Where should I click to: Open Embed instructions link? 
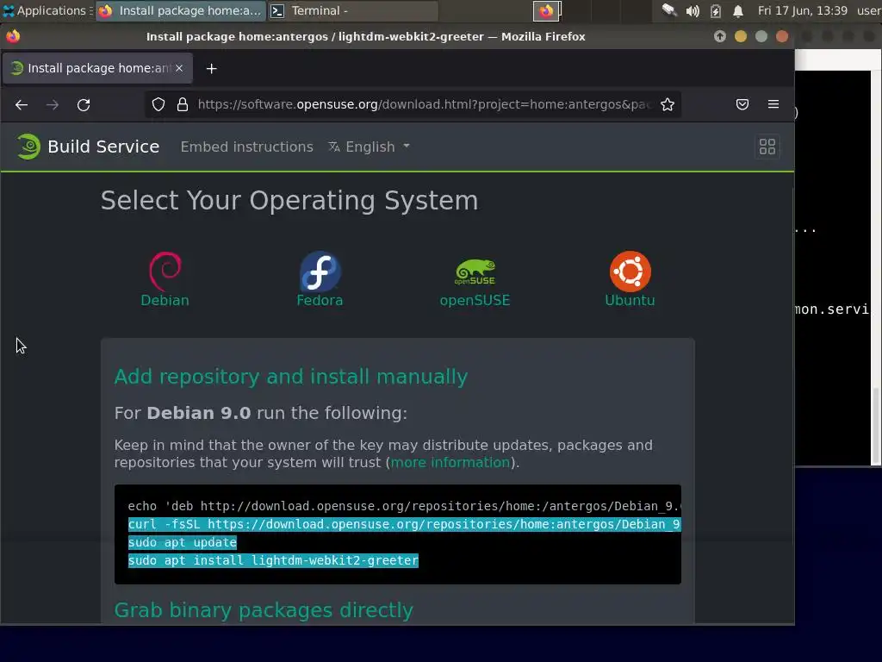[x=246, y=147]
